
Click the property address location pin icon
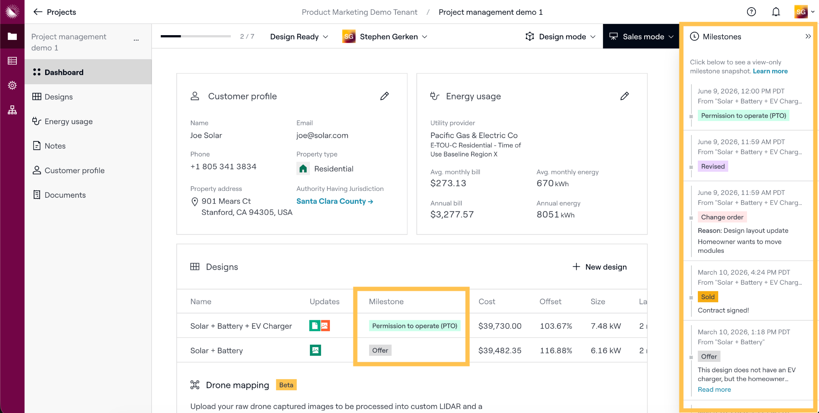click(195, 202)
